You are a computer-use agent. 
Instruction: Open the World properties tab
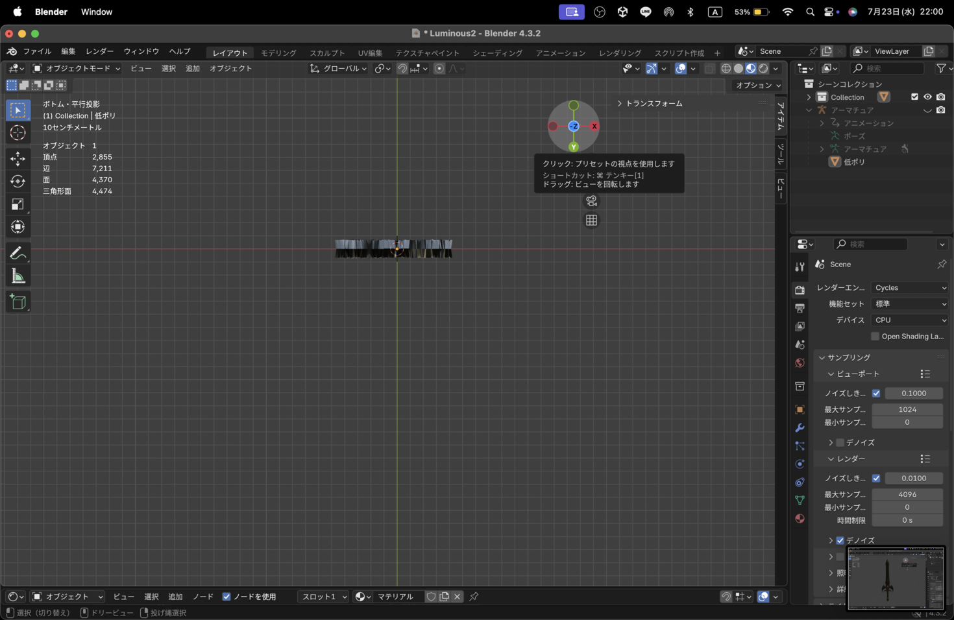point(800,363)
